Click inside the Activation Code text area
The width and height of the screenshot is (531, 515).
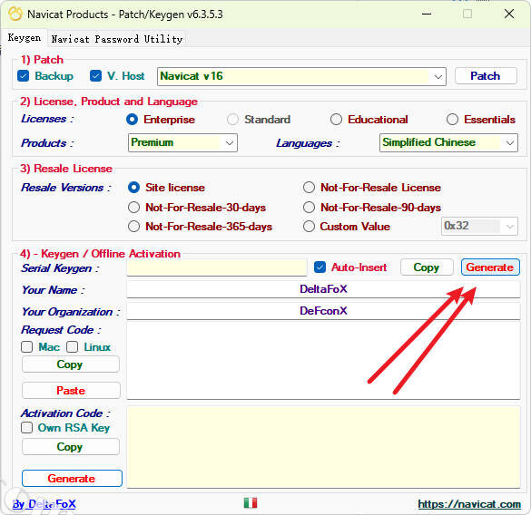point(323,447)
